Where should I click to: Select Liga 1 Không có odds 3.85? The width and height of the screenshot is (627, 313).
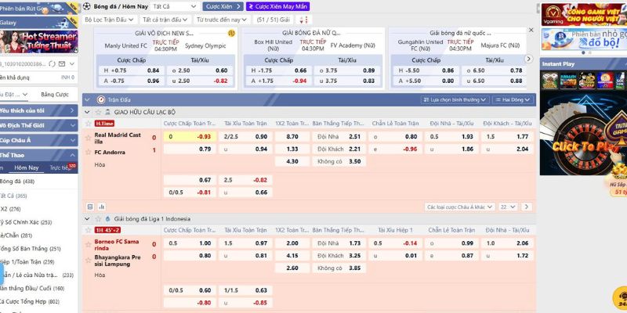(x=339, y=268)
